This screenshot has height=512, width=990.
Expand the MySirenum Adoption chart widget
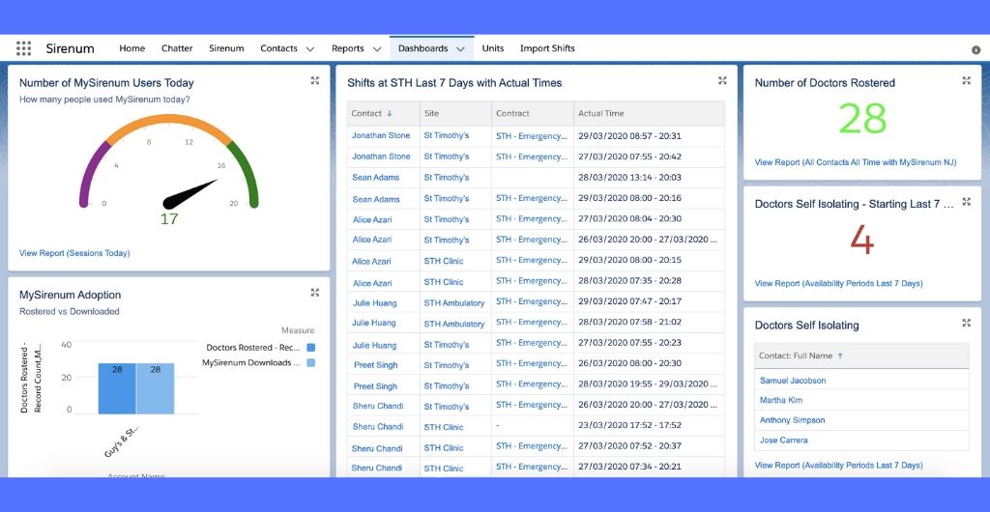(315, 293)
